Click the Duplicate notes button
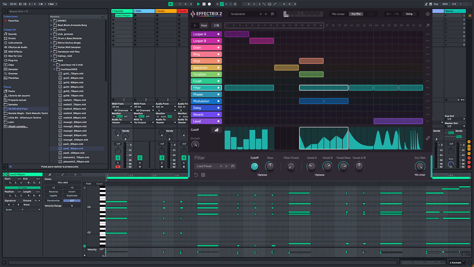 tap(72, 196)
